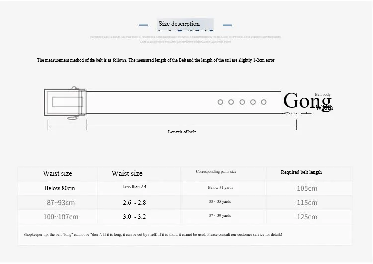Click the belt buckle illustration
373x264 pixels.
[65, 103]
